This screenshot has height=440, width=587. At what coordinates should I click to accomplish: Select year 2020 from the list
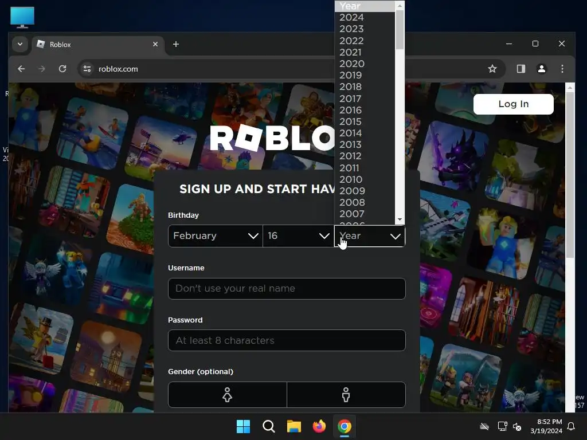click(x=364, y=64)
